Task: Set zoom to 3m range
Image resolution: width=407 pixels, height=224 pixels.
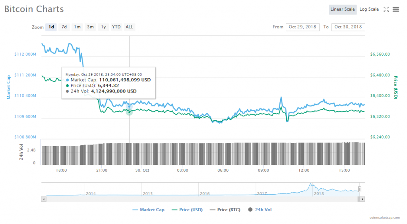Action: (90, 27)
